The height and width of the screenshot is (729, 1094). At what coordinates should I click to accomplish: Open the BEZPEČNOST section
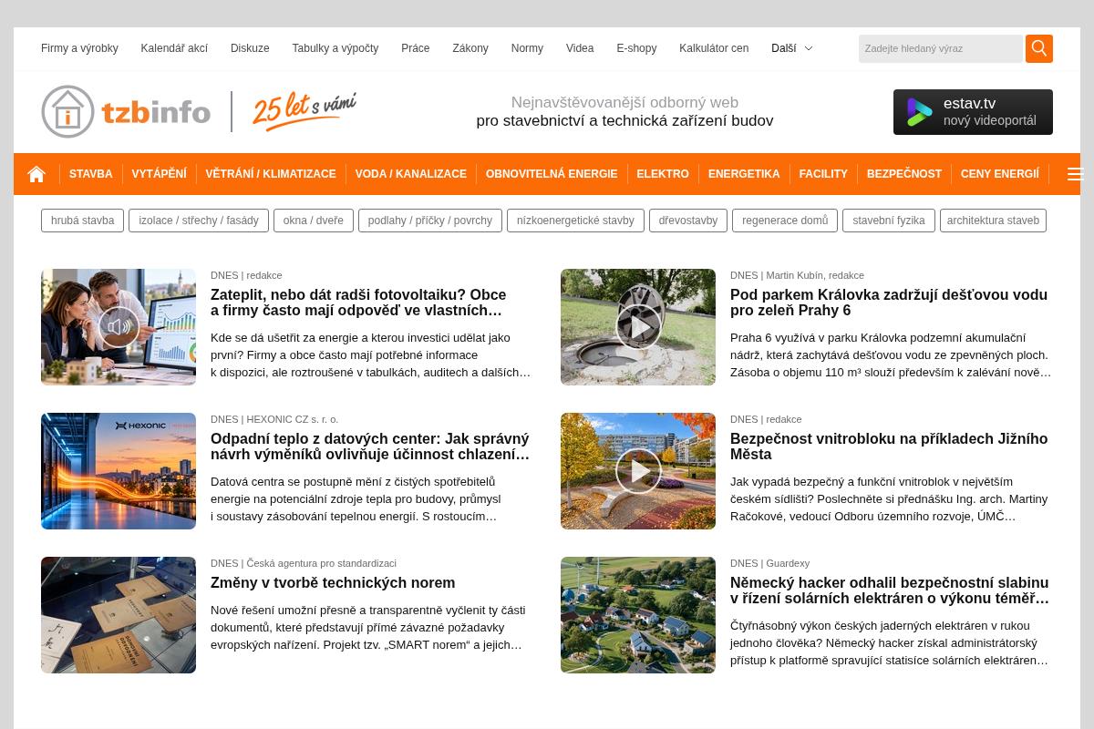point(904,174)
